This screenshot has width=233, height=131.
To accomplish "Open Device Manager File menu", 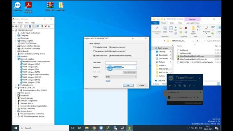I will pos(14,23).
